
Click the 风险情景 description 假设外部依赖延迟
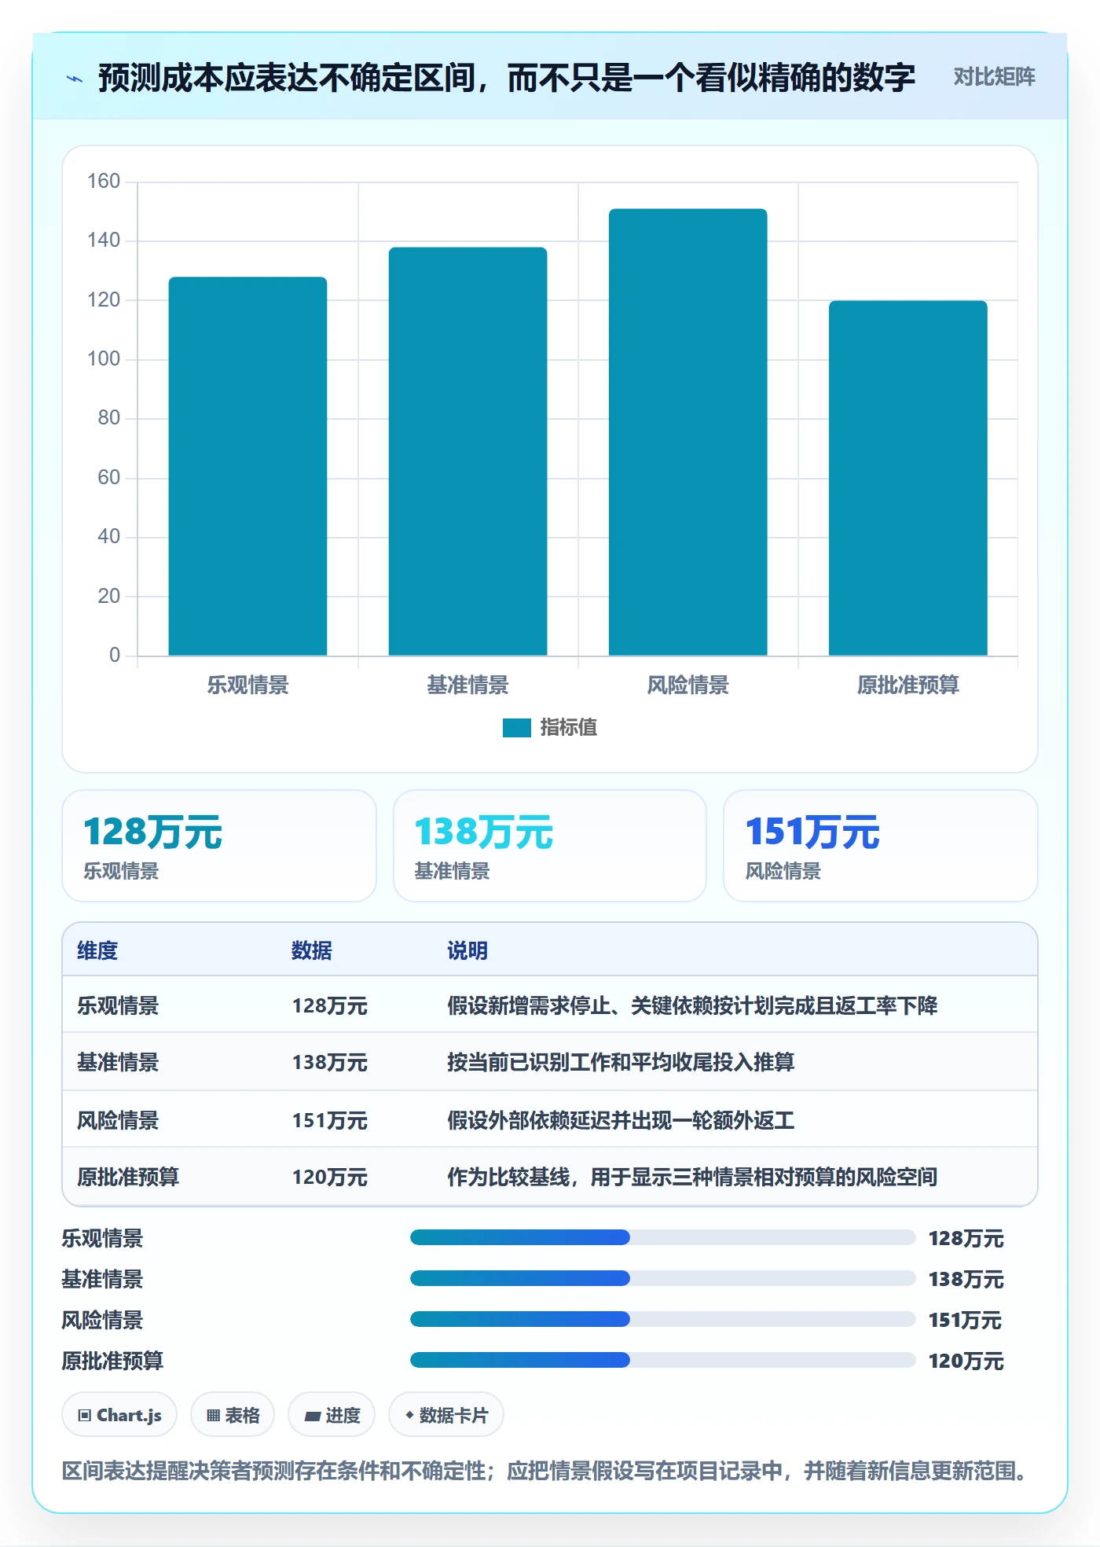coord(621,1120)
